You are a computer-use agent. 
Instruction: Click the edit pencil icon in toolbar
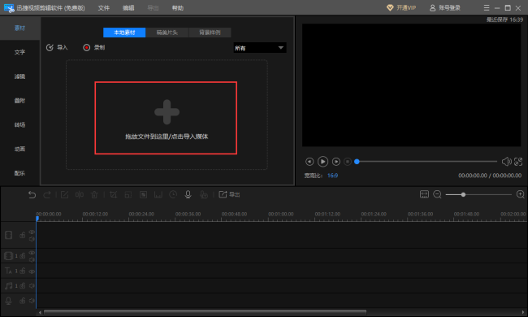coord(64,195)
